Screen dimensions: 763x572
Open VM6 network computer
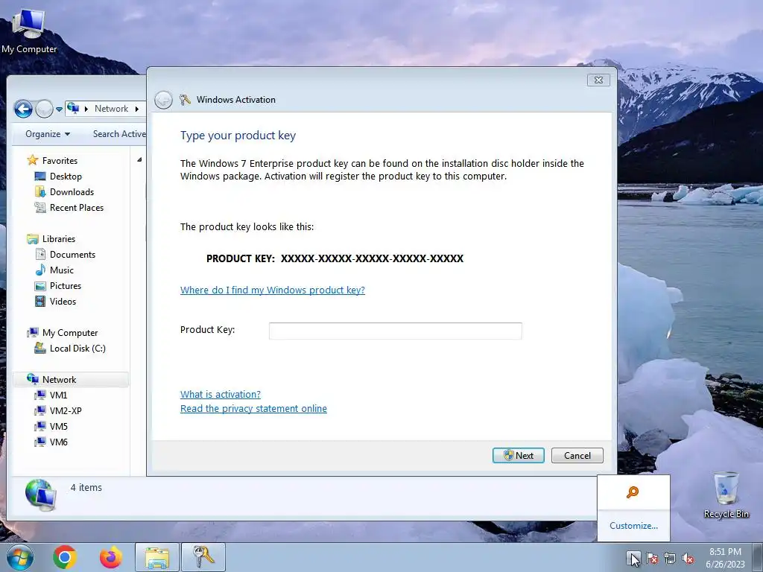pyautogui.click(x=58, y=442)
